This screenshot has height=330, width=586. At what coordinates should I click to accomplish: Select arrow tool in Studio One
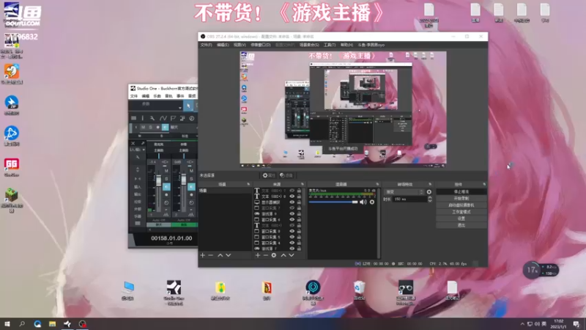click(x=188, y=106)
